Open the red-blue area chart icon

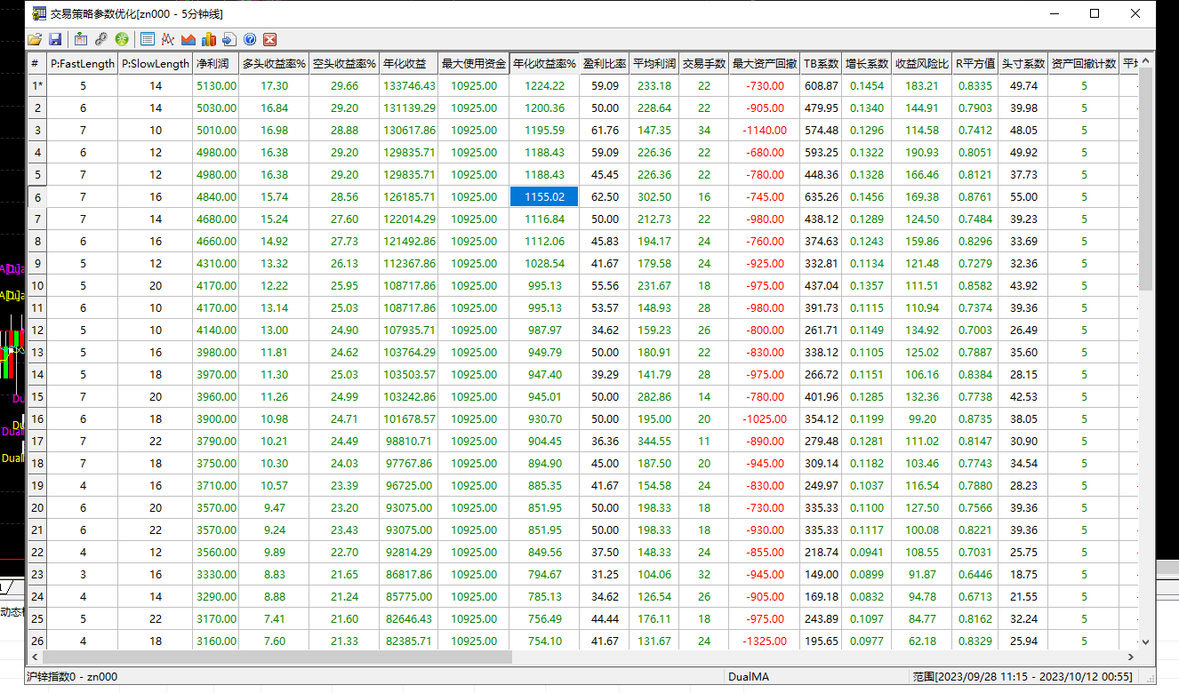[188, 39]
